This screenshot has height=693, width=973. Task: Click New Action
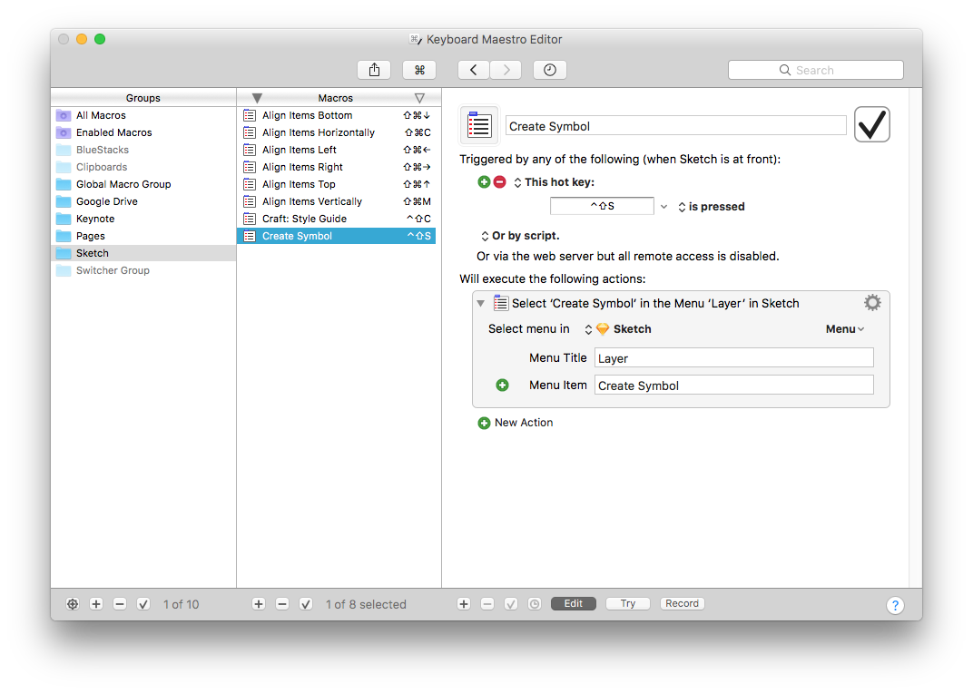[x=516, y=423]
